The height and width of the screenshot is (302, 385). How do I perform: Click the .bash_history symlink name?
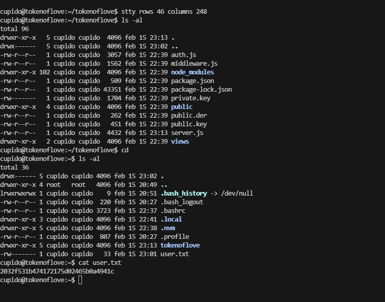[183, 193]
